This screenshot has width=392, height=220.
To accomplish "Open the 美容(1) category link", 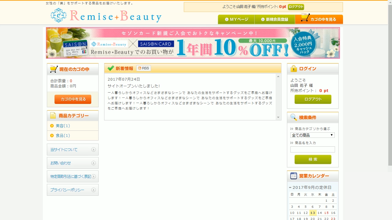I will click(63, 126).
